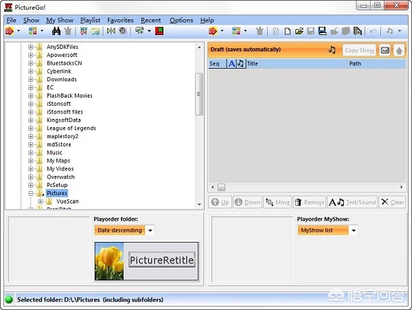The height and width of the screenshot is (310, 412).
Task: Open dropdown arrow next to toolbar music note
Action: pos(400,31)
